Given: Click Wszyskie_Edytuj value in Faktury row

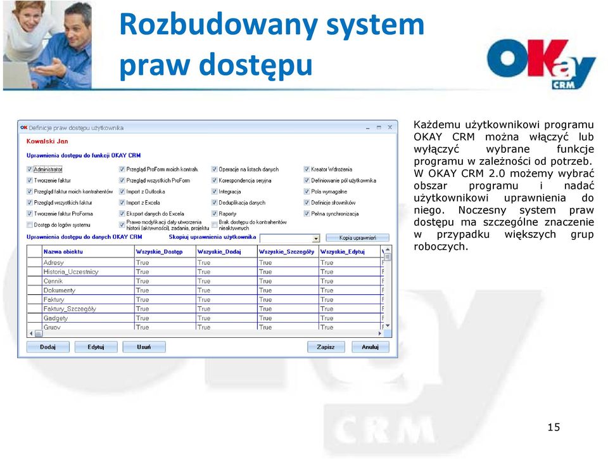Looking at the screenshot, I should 350,300.
